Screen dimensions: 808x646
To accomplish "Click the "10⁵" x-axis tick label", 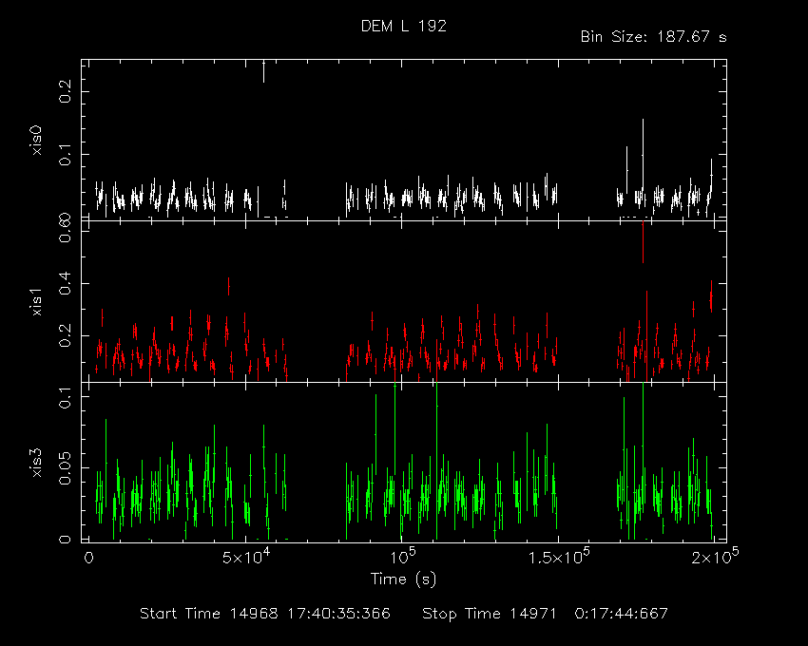I will (403, 557).
